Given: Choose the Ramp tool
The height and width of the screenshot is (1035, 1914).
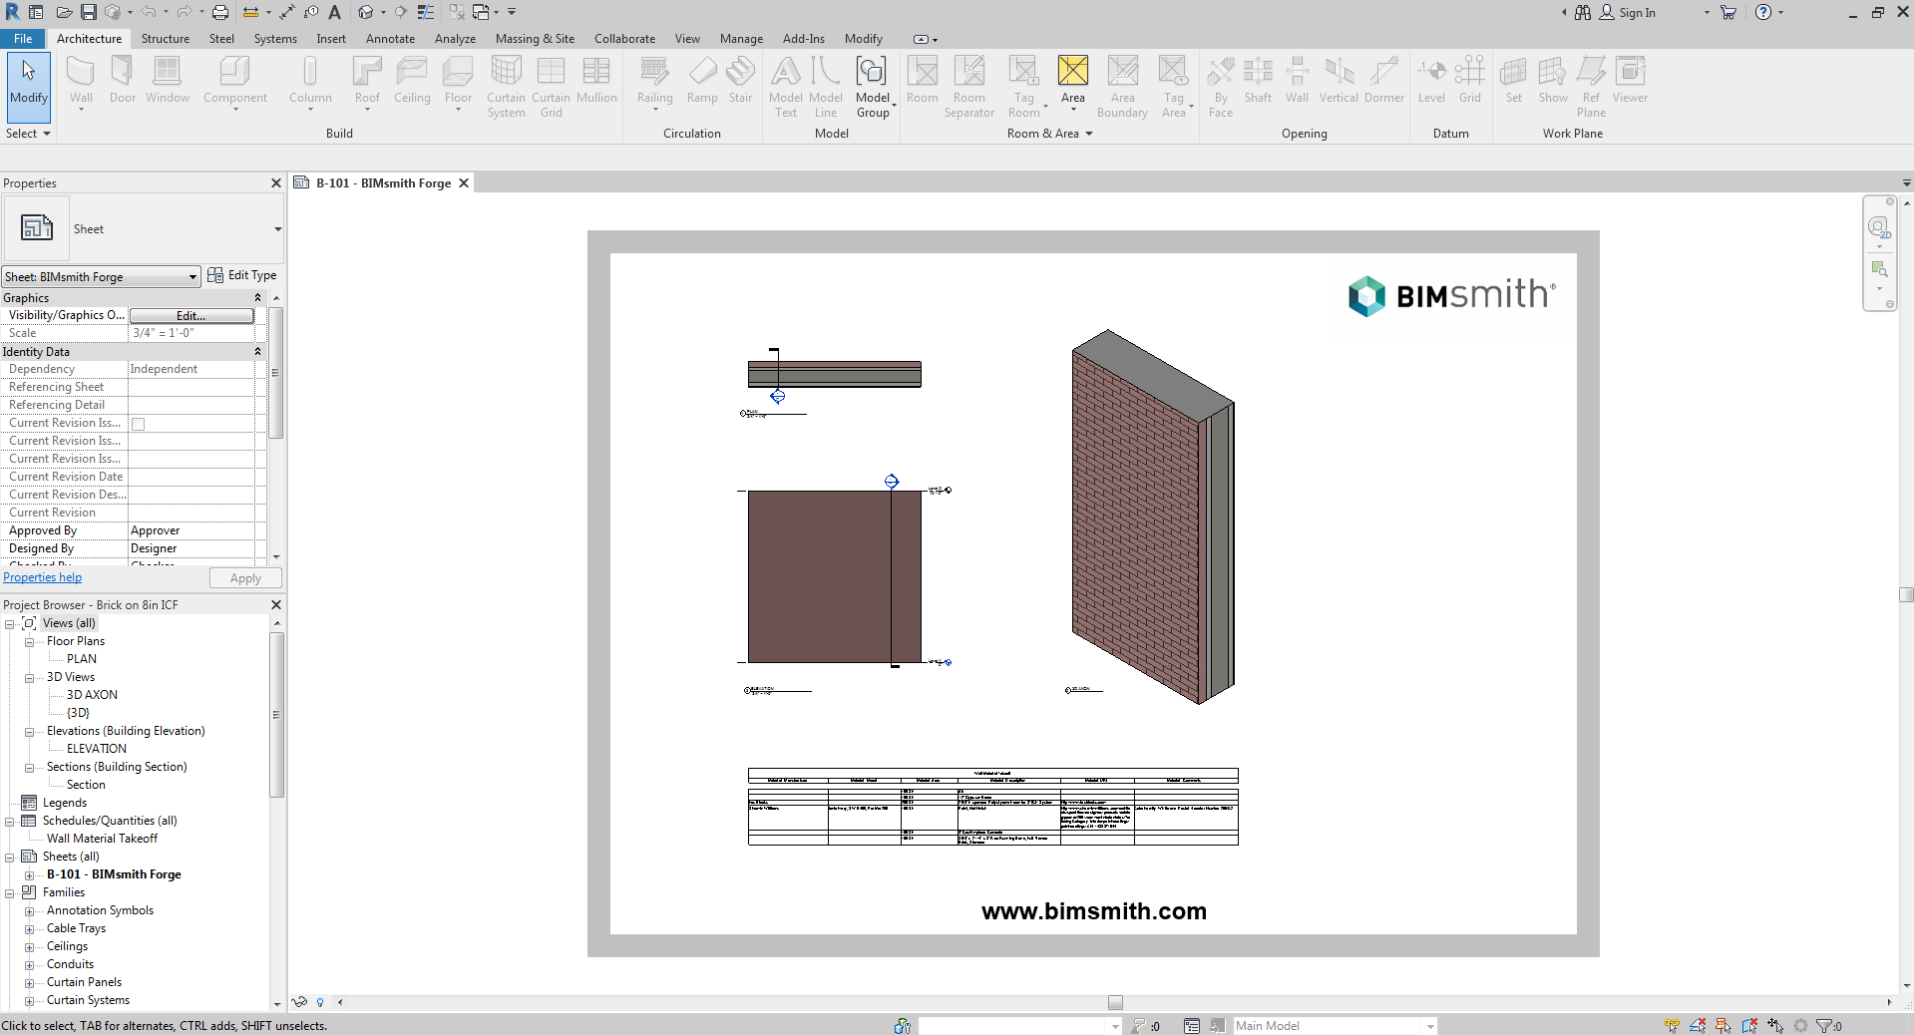Looking at the screenshot, I should coord(702,81).
